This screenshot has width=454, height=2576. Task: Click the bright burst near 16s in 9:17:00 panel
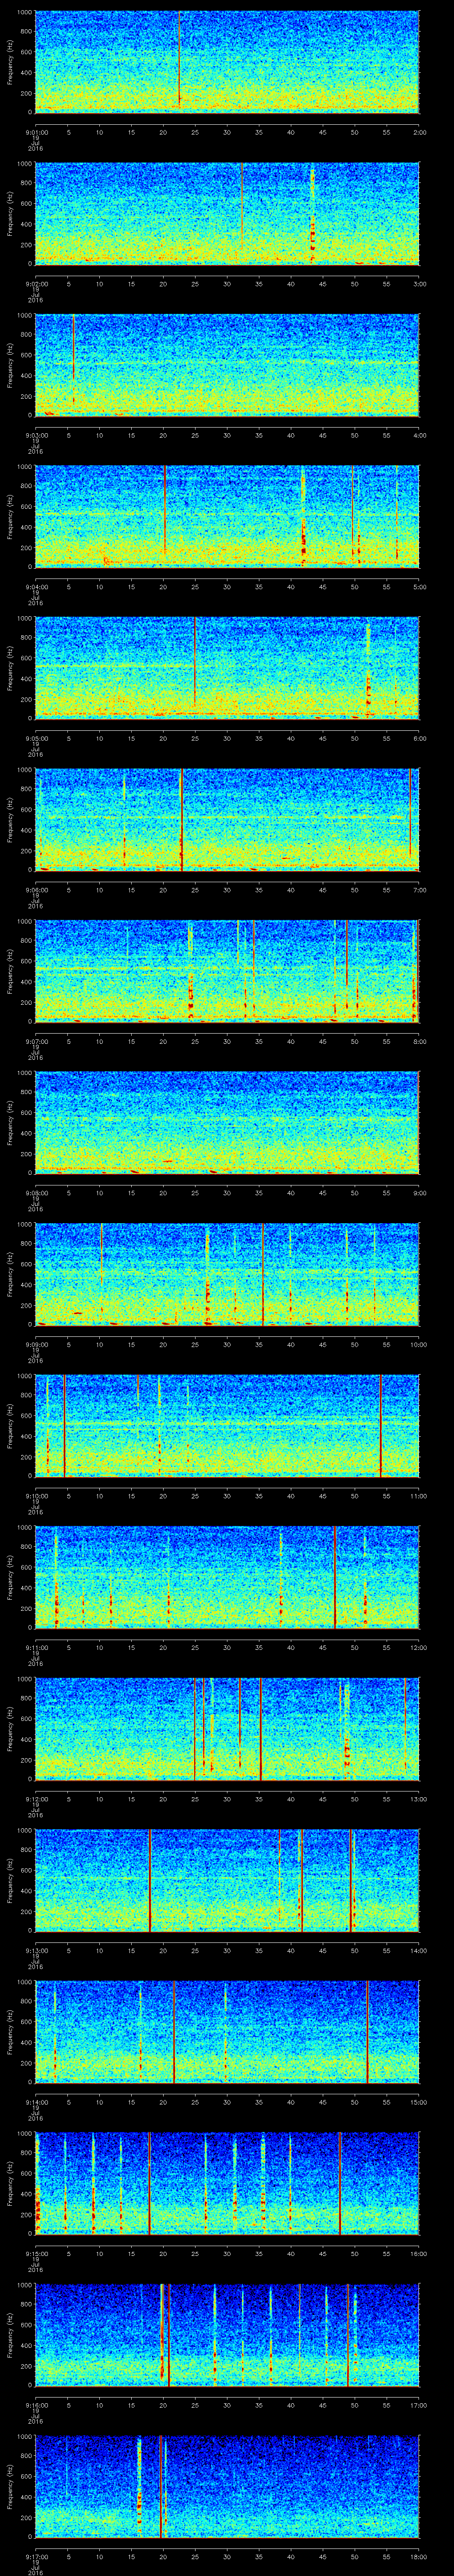139,2486
